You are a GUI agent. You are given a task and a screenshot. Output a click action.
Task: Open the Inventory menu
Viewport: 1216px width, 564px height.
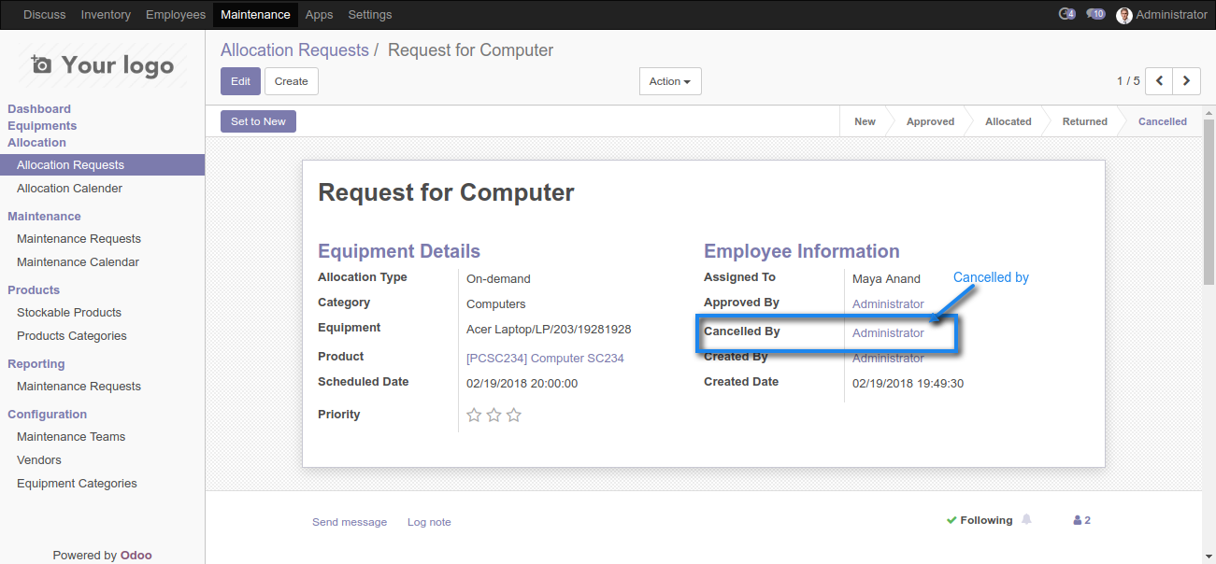pos(106,15)
